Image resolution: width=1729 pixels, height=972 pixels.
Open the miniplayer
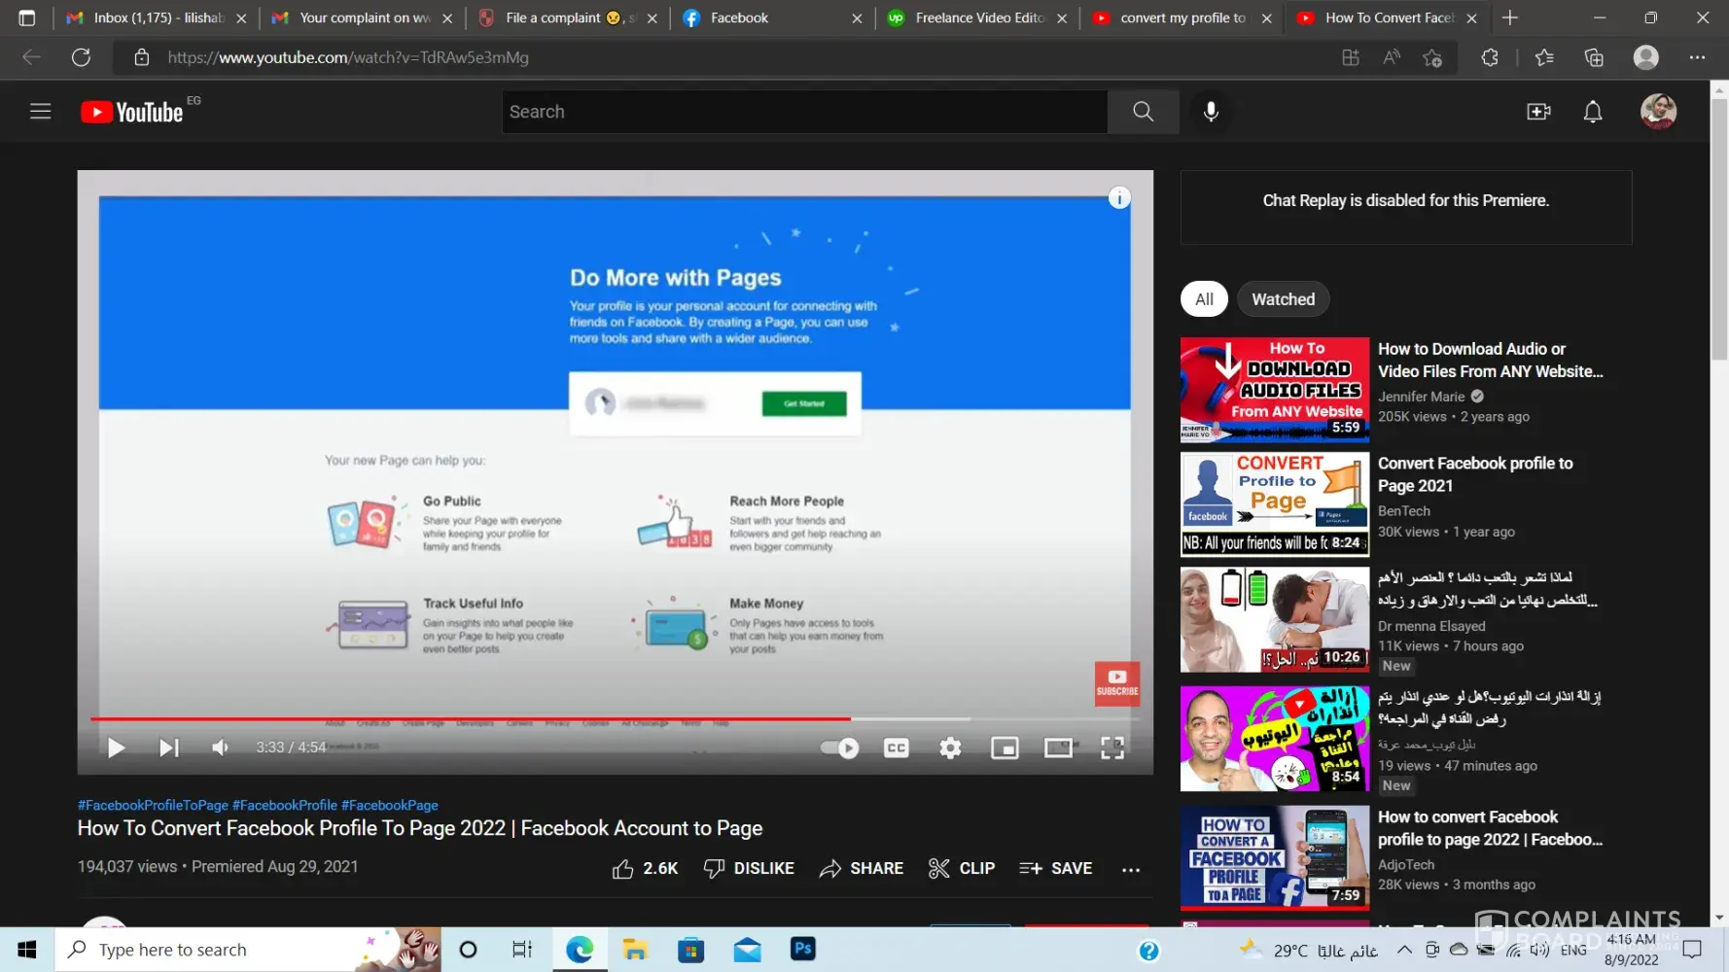(1005, 747)
